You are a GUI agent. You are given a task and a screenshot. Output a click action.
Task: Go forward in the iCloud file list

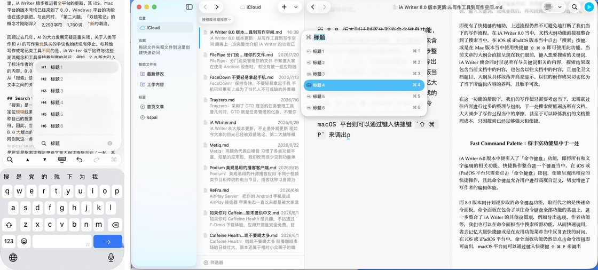tap(217, 7)
